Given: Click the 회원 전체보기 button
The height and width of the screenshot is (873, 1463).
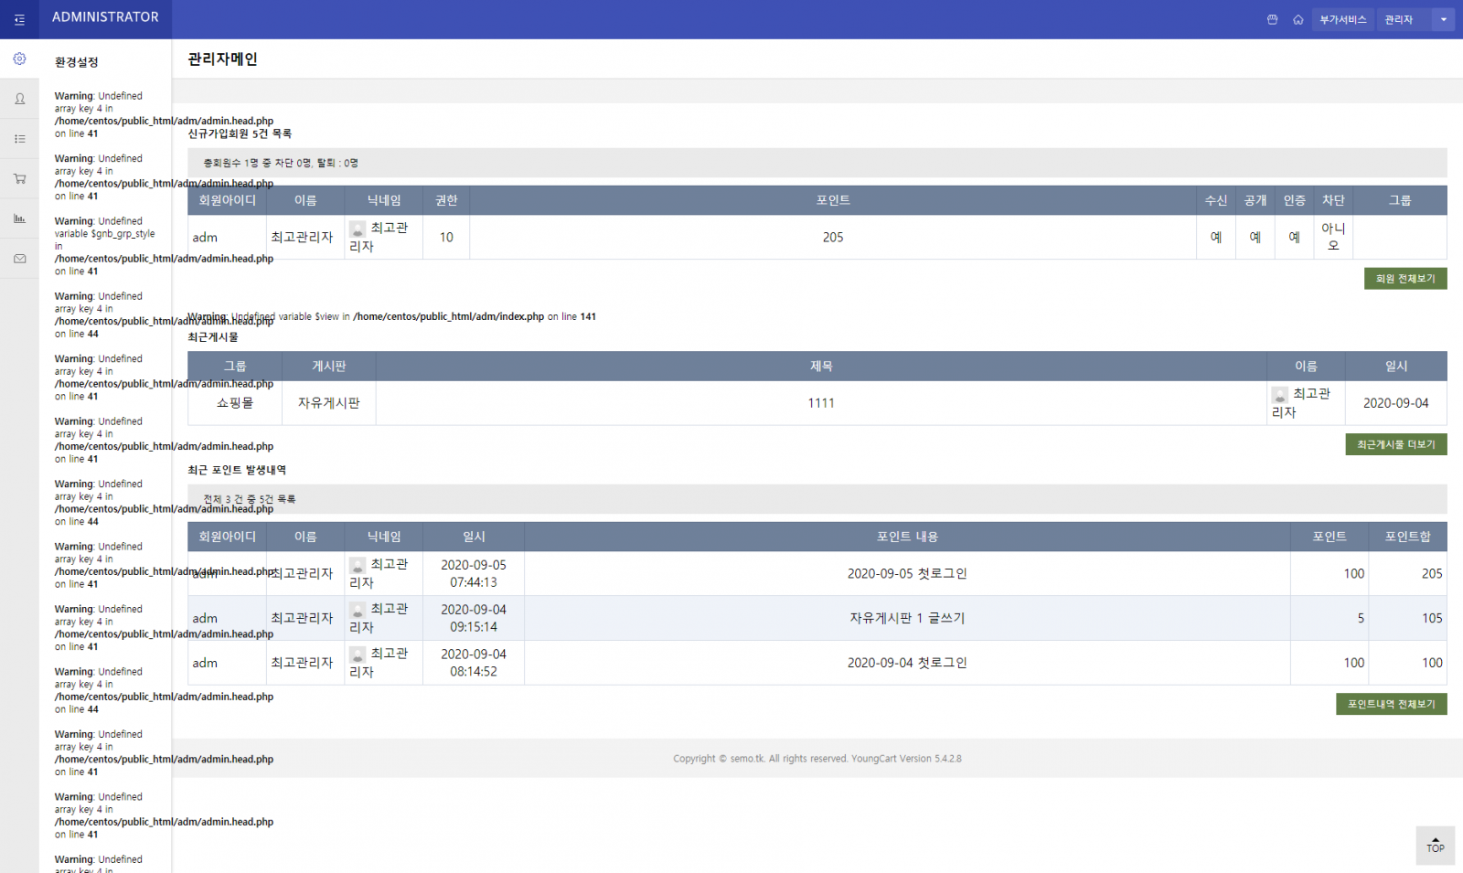Looking at the screenshot, I should coord(1404,279).
